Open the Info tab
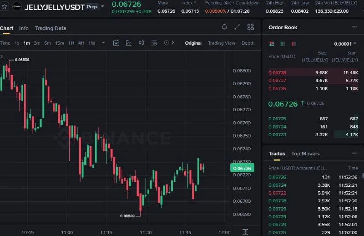The height and width of the screenshot is (236, 364). (x=24, y=28)
